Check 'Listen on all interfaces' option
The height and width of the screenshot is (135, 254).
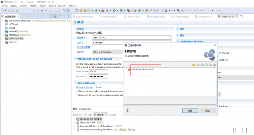(78, 95)
